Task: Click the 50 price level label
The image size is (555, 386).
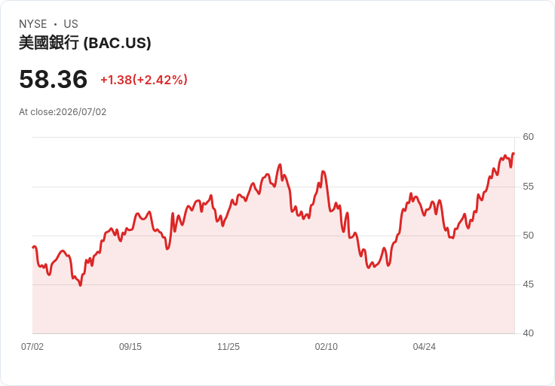Action: click(x=528, y=236)
